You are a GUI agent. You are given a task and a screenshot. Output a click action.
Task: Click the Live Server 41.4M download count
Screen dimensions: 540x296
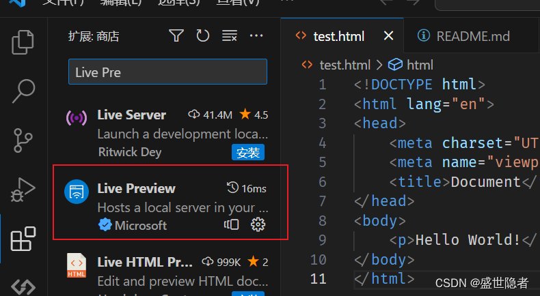click(211, 115)
